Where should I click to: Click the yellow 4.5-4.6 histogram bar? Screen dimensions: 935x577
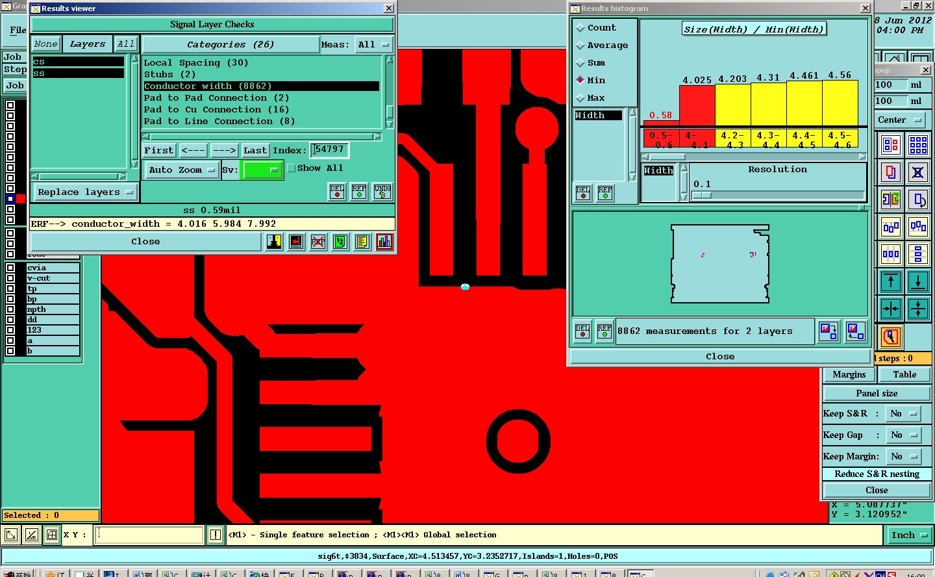point(840,103)
